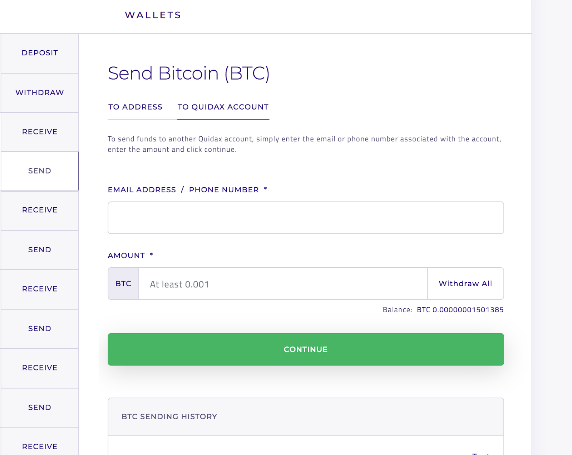Focus the Email Address / Phone Number field

(x=306, y=218)
